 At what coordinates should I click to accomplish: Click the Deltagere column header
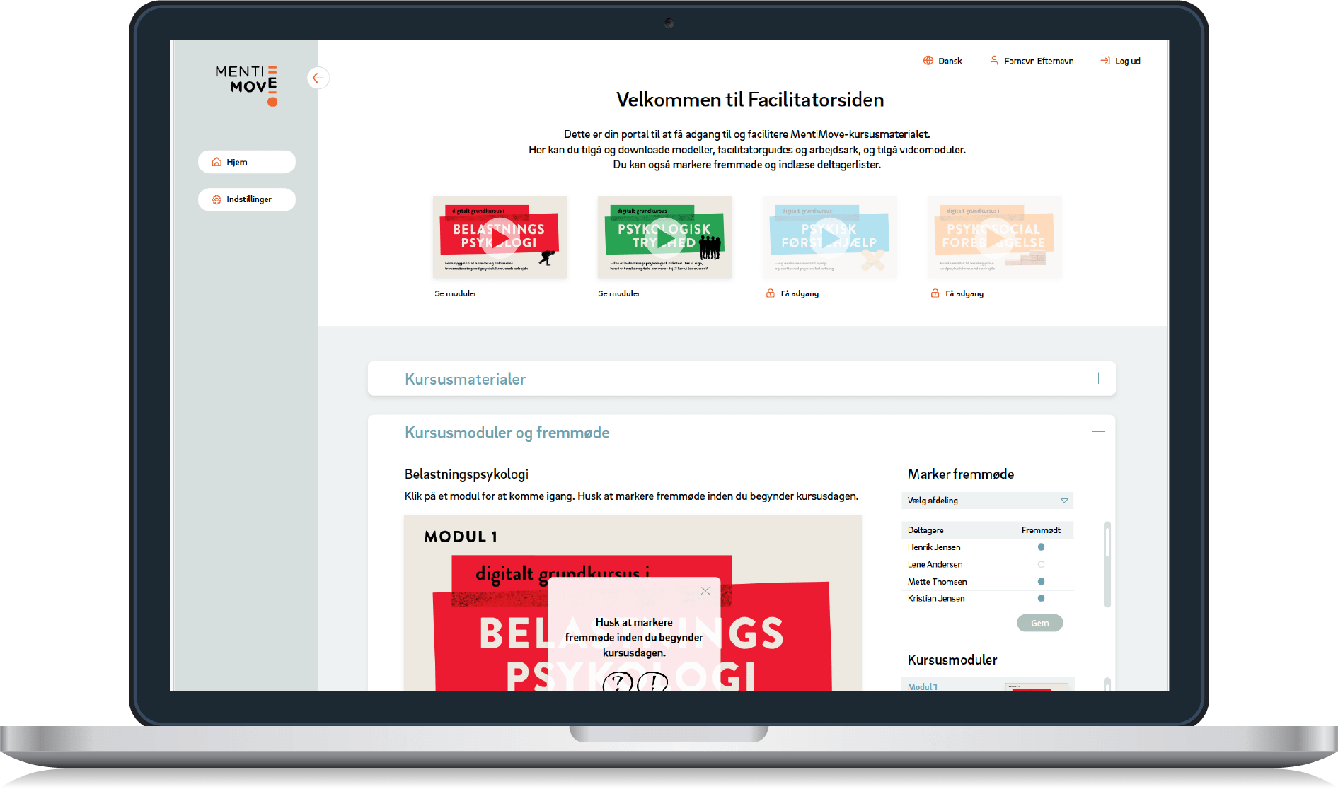(x=925, y=530)
